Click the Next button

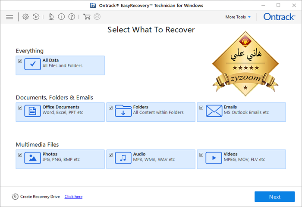pyautogui.click(x=275, y=197)
